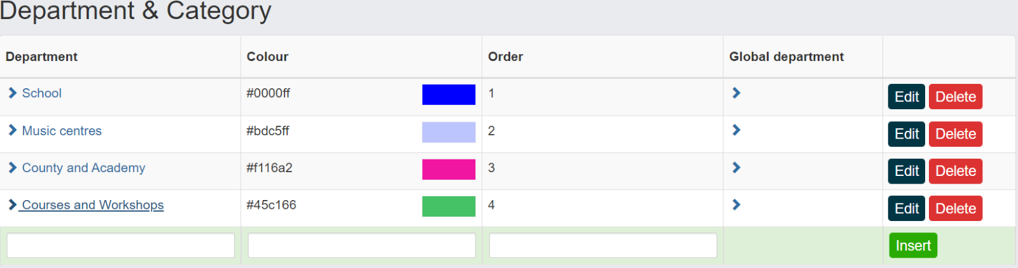Select the green #45c166 colour swatch

click(x=449, y=206)
